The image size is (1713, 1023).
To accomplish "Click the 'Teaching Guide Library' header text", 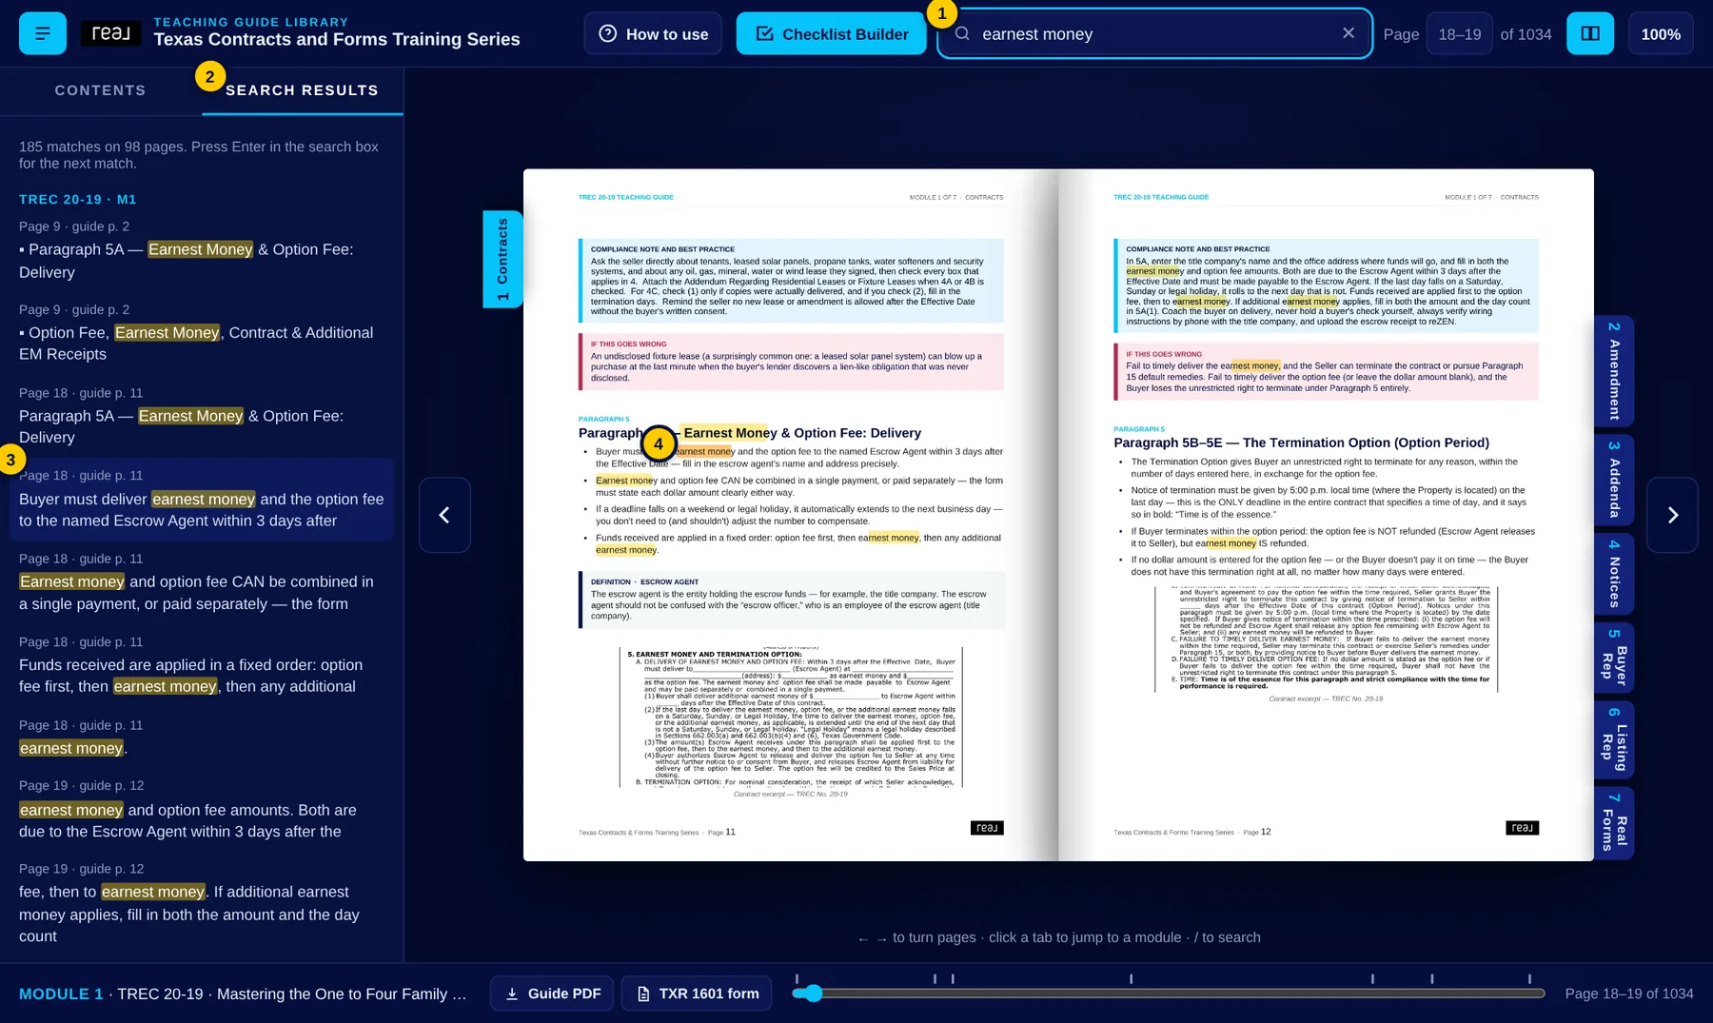I will coord(251,22).
